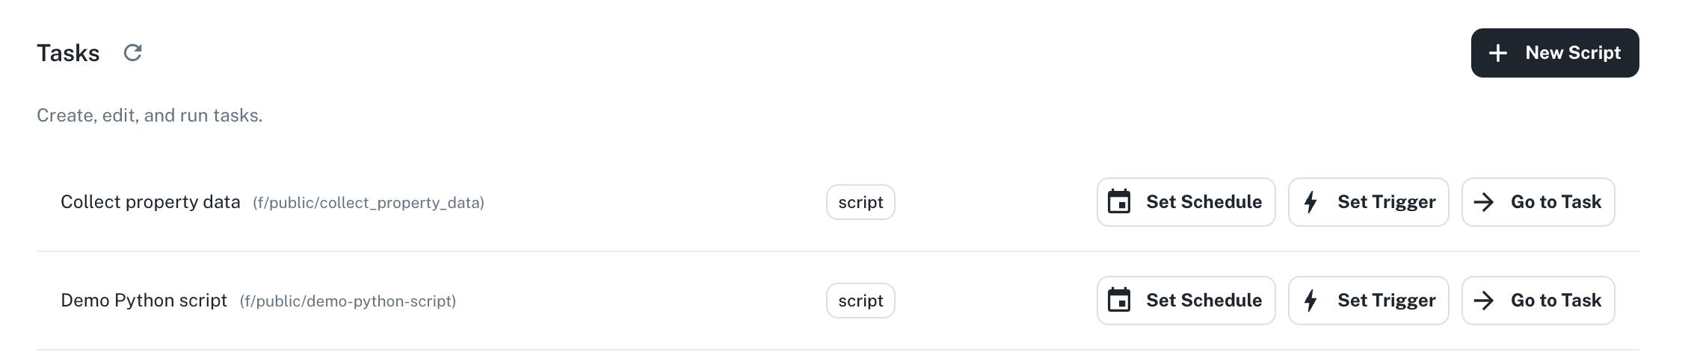
Task: Set Schedule for Collect property data
Action: point(1186,202)
